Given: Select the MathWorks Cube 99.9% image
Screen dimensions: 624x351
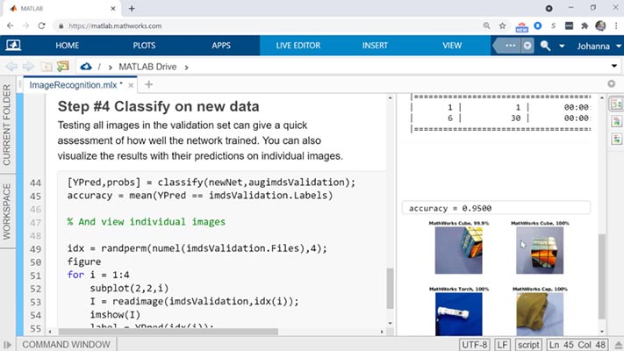Looking at the screenshot, I should point(458,250).
